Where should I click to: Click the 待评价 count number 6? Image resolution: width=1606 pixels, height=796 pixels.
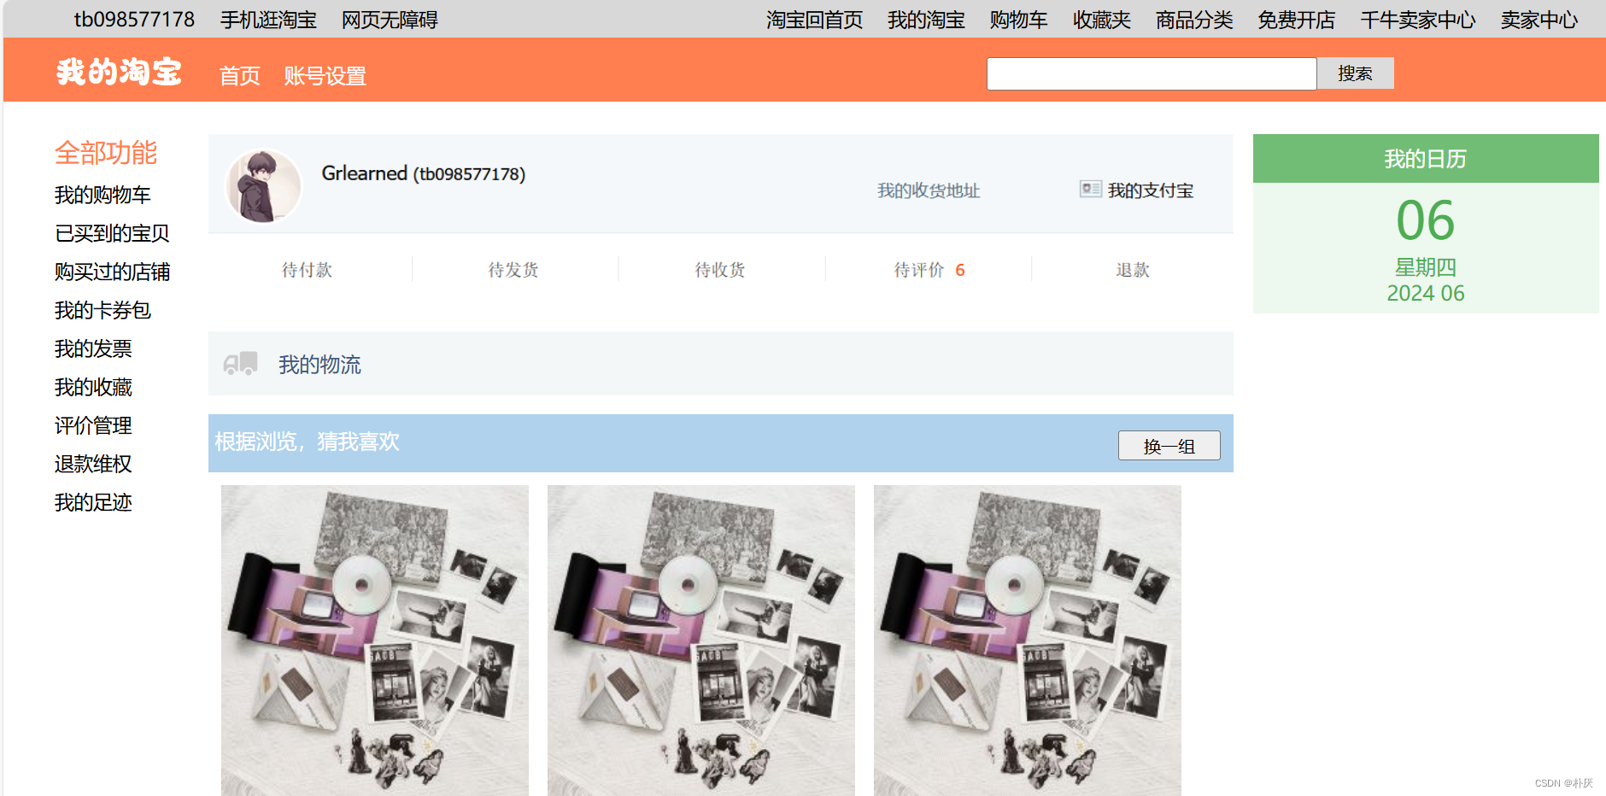960,270
